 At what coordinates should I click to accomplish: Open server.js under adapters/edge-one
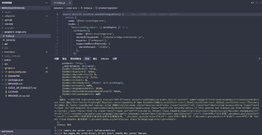click(11, 40)
